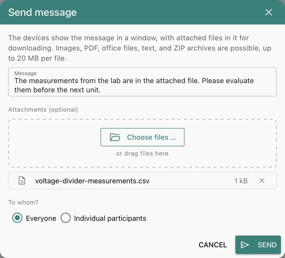Remove the voltage-divider-measurements.csv attachment
Image resolution: width=285 pixels, height=258 pixels.
262,180
